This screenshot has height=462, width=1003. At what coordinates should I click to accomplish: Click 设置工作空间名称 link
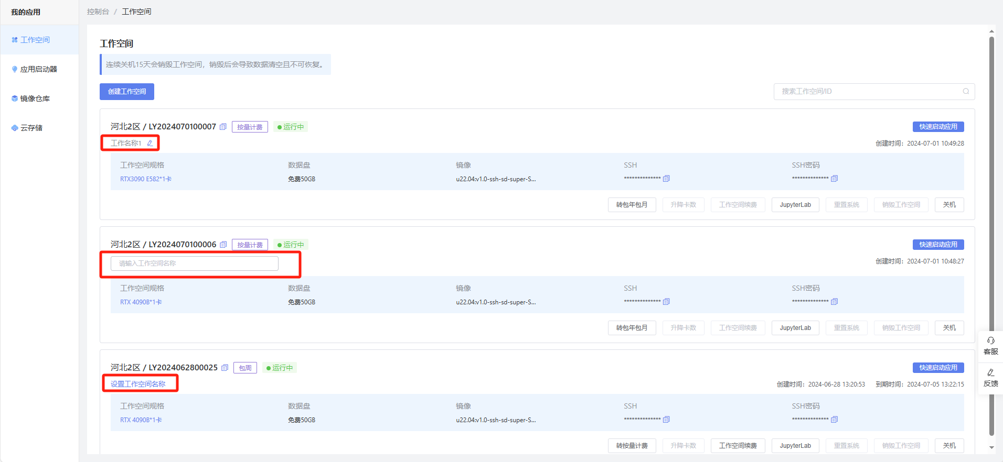pos(138,384)
